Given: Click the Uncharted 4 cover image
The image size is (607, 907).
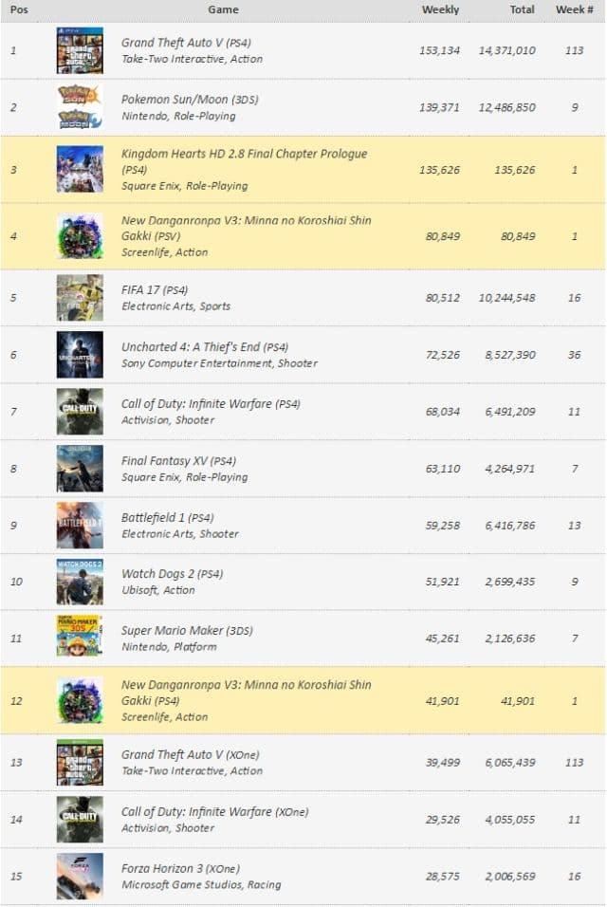Looking at the screenshot, I should pos(80,355).
